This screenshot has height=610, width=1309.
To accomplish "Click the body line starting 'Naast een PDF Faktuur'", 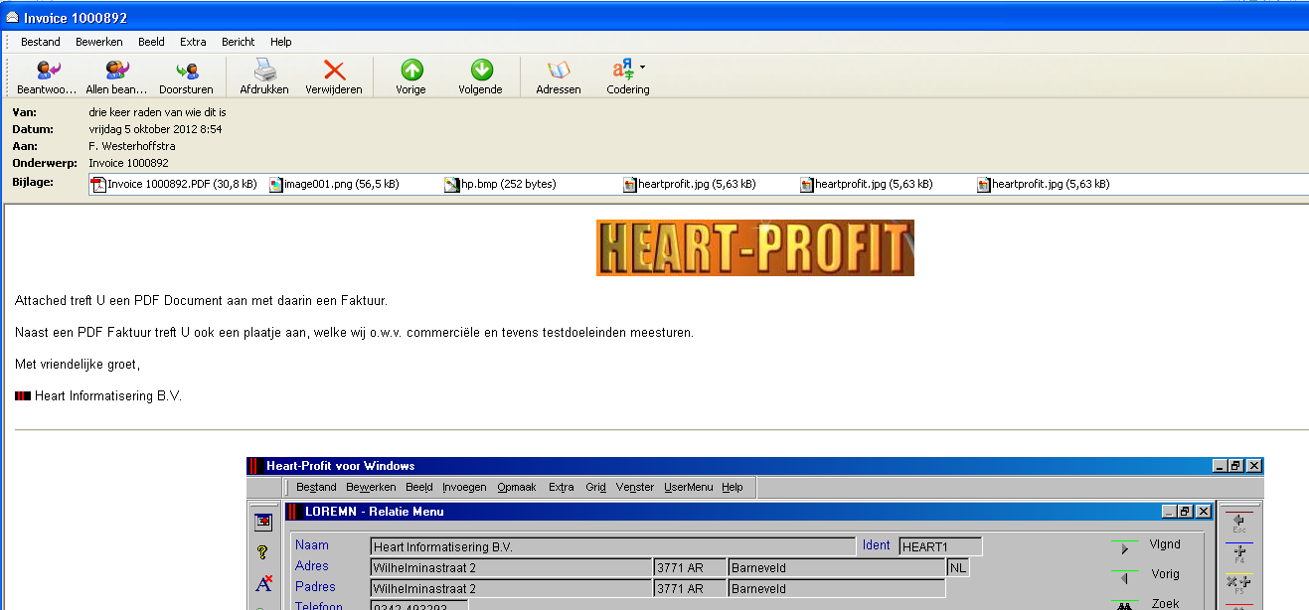I will [x=354, y=332].
